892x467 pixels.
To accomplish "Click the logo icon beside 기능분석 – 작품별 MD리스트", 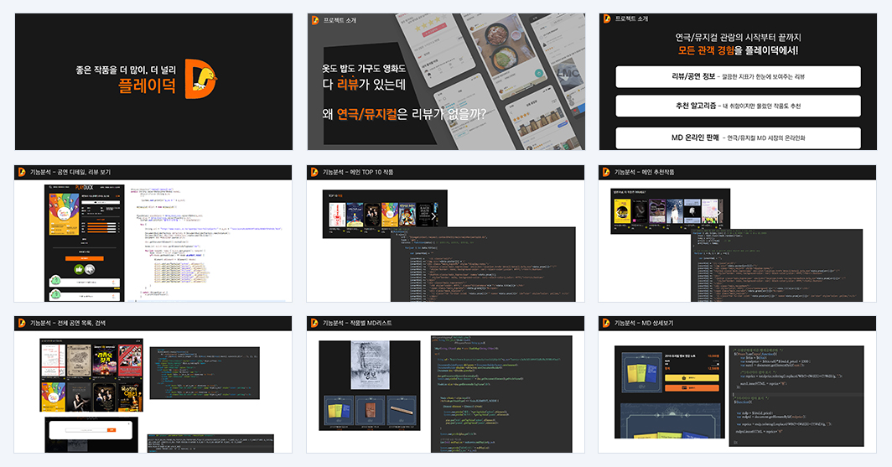I will pos(314,323).
